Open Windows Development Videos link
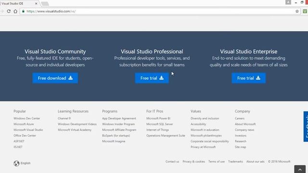 pyautogui.click(x=77, y=124)
